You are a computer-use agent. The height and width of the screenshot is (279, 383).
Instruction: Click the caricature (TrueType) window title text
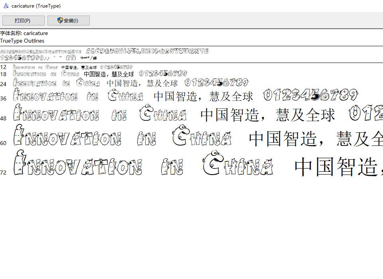click(x=36, y=6)
